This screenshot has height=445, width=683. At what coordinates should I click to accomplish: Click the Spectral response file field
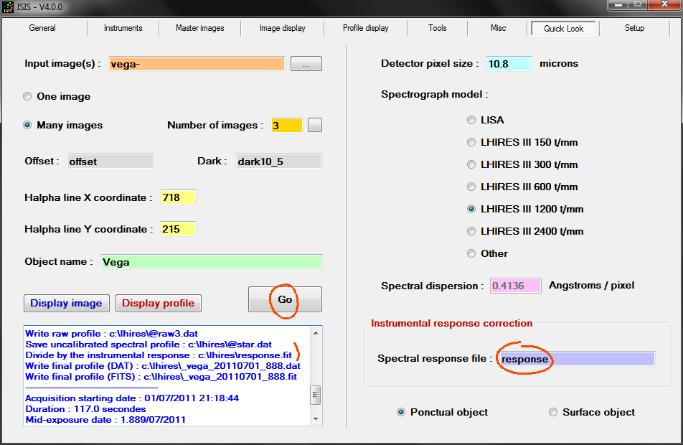pos(576,359)
